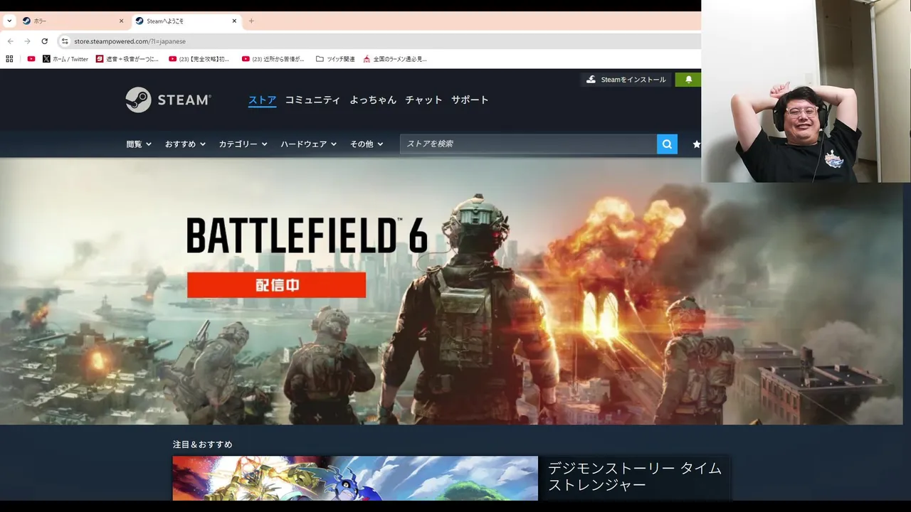Click the 注目＆おすすめ section heading
Image resolution: width=911 pixels, height=512 pixels.
point(202,444)
